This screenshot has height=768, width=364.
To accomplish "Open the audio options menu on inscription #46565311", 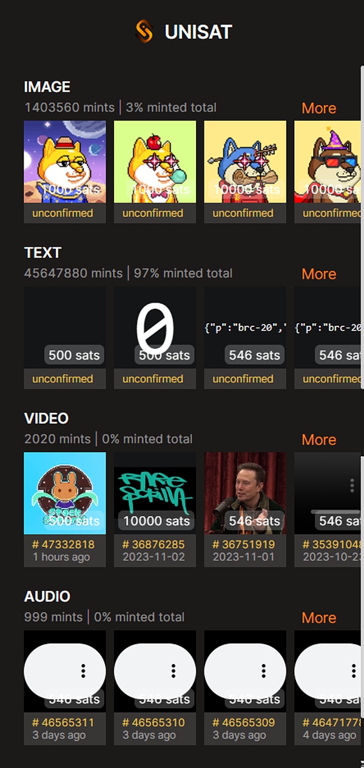I will [x=83, y=671].
